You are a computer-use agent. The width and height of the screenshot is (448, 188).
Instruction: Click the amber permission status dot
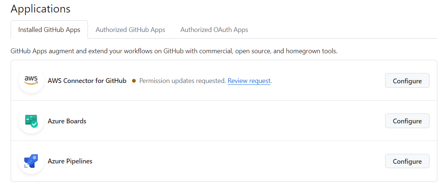tap(134, 81)
